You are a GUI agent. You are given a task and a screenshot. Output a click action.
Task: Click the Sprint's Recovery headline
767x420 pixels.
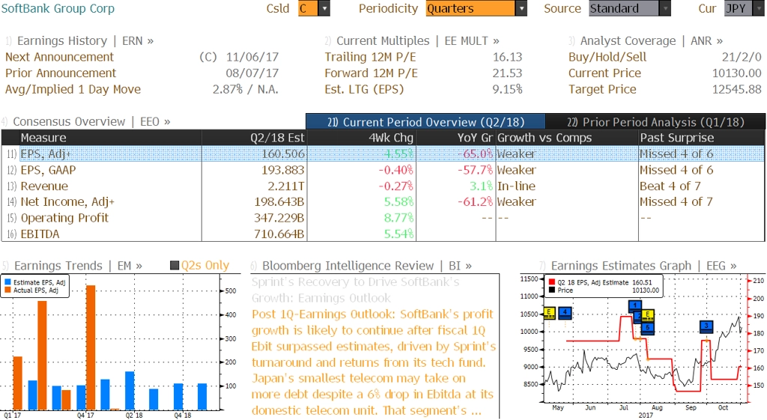click(x=356, y=290)
